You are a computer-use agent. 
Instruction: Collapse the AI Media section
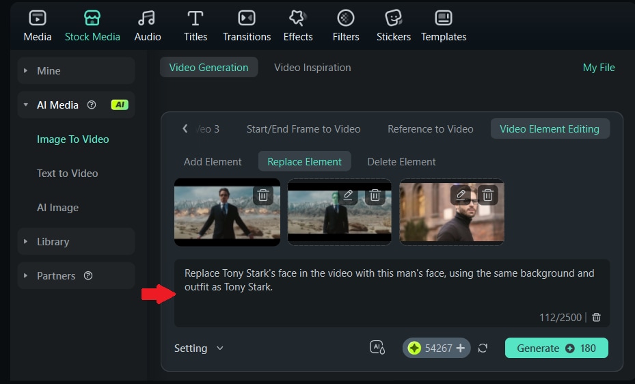click(26, 105)
